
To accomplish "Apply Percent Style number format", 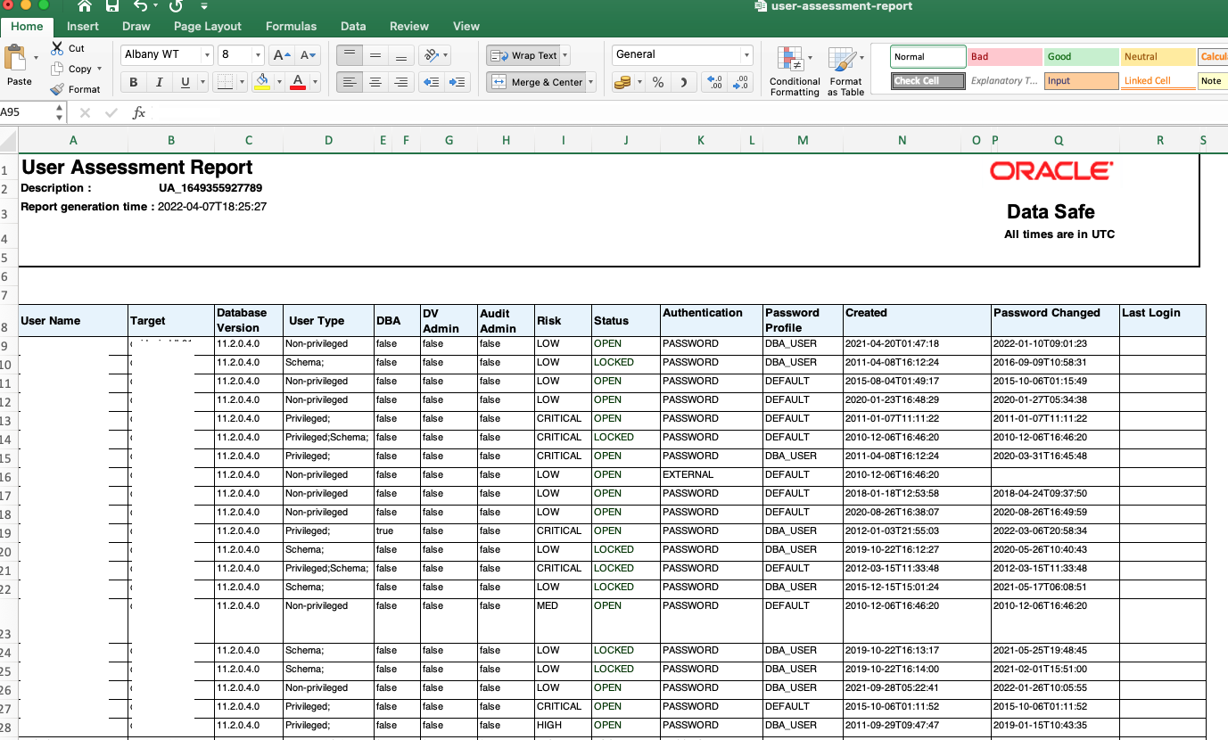I will point(658,82).
